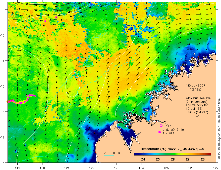Click the temperature color bar at 24
Screen dimensions: 221x170
[x=143, y=154]
